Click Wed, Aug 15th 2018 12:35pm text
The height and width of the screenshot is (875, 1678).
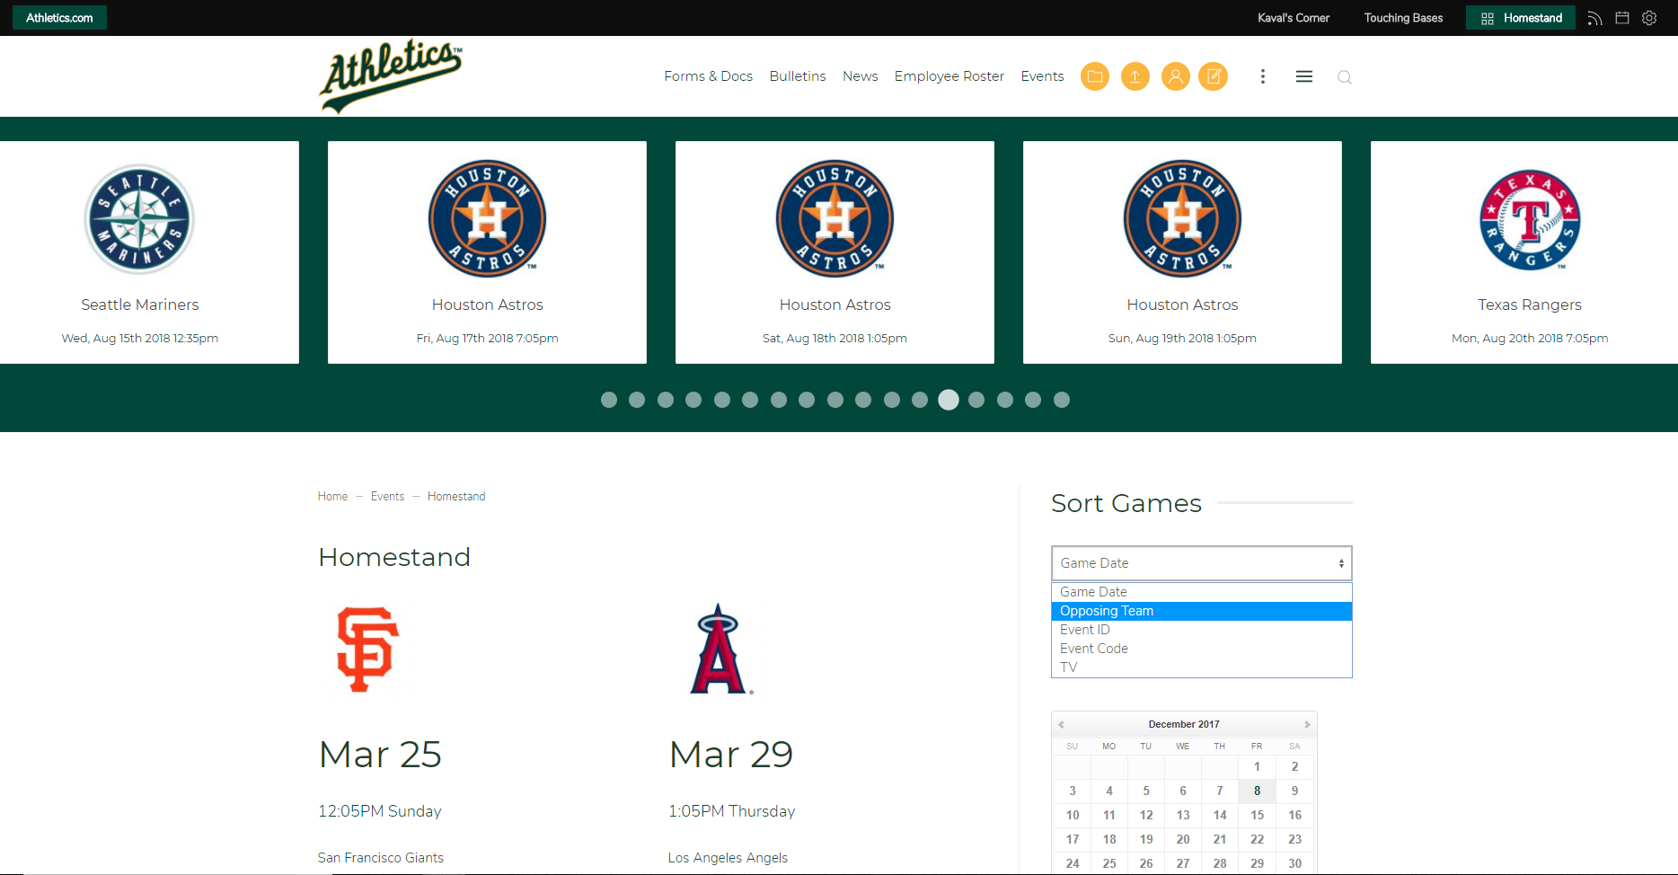(x=139, y=339)
